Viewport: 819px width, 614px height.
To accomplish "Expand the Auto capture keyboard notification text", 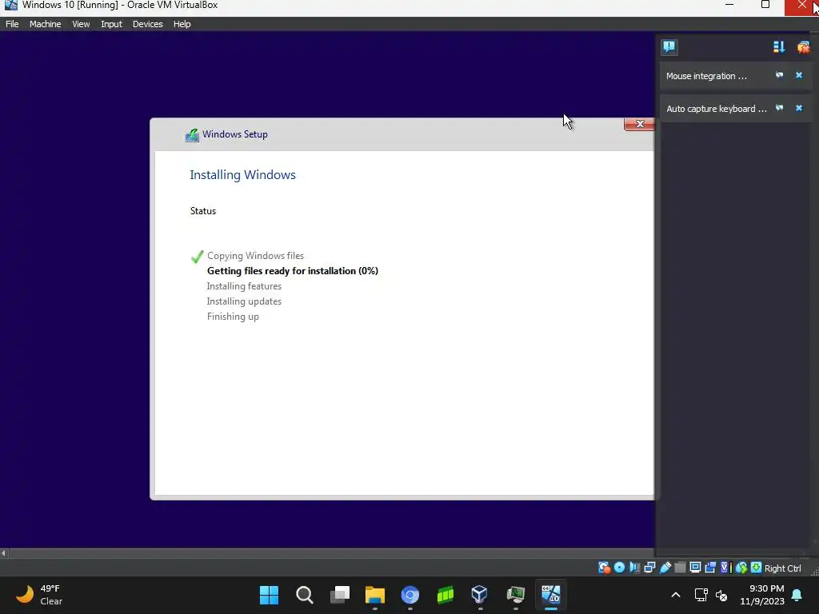I will tap(716, 109).
